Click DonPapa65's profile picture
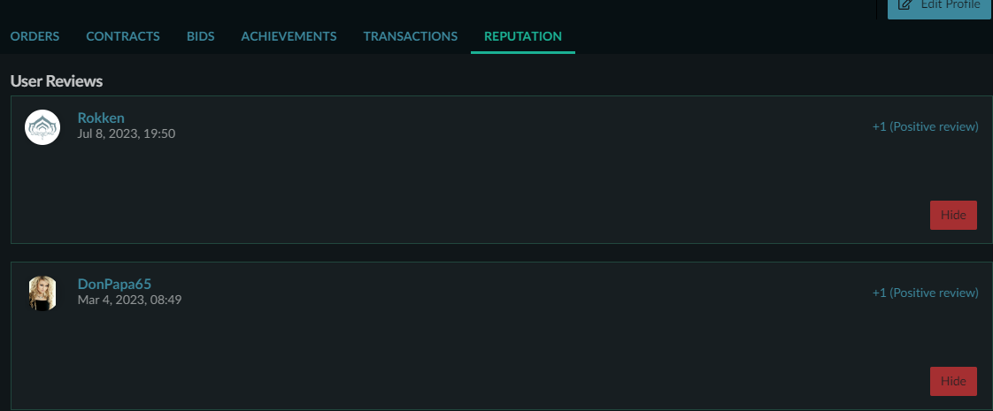The image size is (993, 411). point(42,293)
